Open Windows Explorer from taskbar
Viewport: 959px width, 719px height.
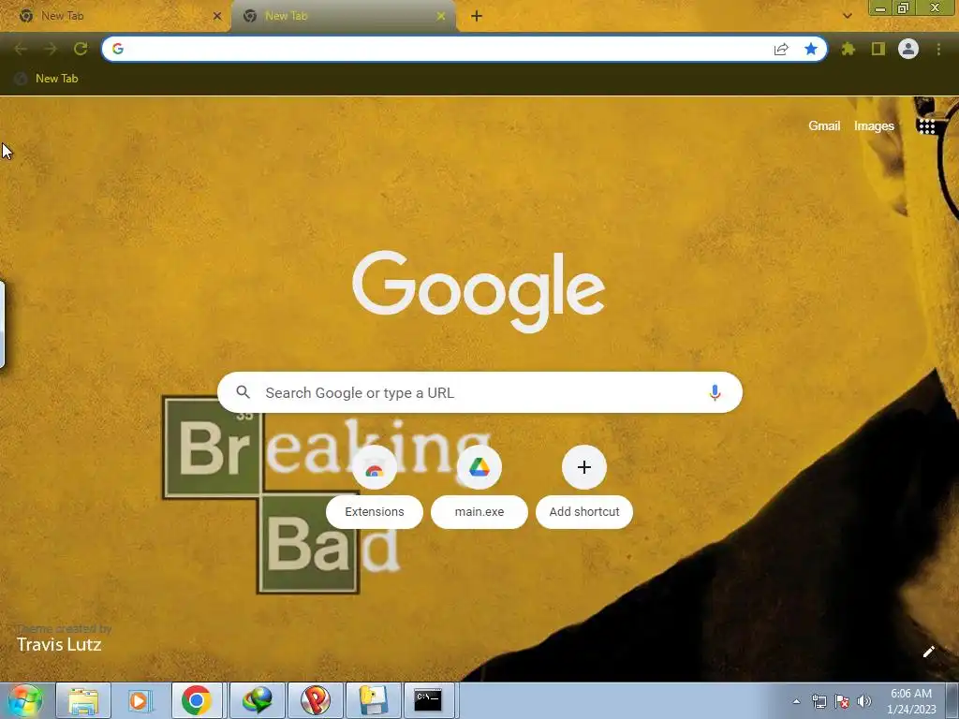tap(83, 700)
